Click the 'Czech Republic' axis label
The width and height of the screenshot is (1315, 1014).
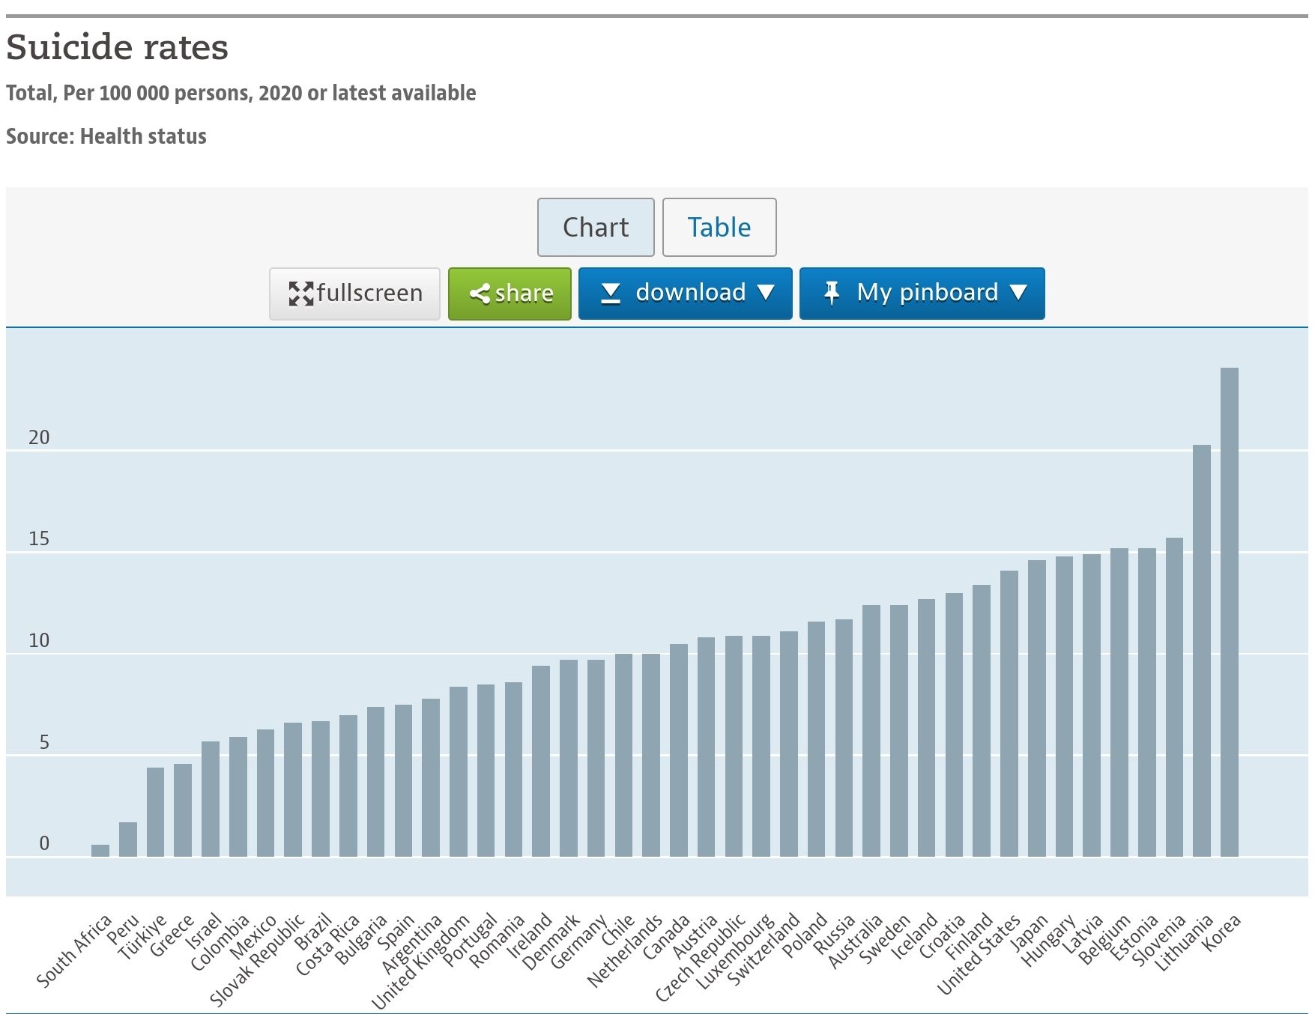[701, 957]
